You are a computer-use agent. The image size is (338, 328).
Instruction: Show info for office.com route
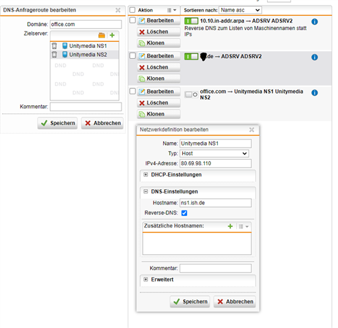[x=314, y=93]
